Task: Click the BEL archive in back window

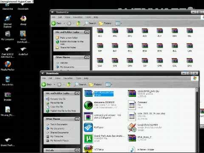Action: 190,32
